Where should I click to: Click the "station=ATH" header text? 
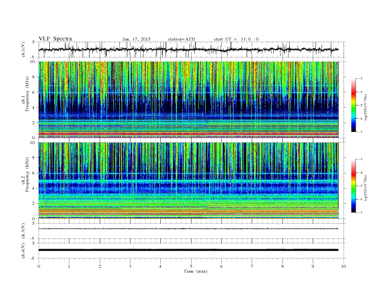[181, 39]
